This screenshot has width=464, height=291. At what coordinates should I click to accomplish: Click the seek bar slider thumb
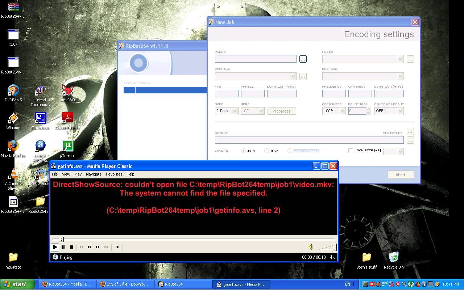click(x=61, y=239)
